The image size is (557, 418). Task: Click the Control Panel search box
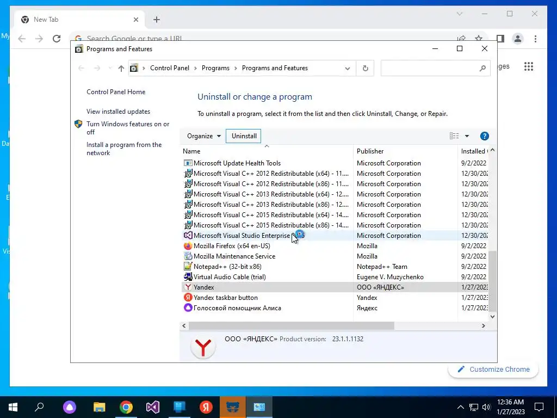pyautogui.click(x=435, y=68)
